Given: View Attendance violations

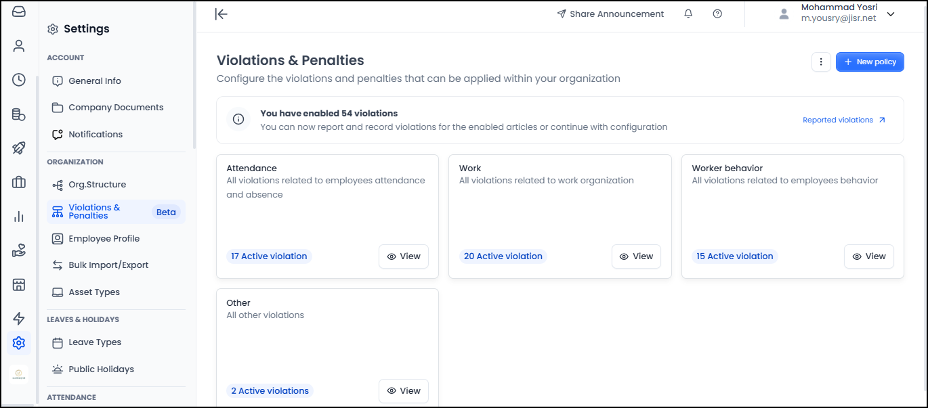Looking at the screenshot, I should (x=404, y=256).
